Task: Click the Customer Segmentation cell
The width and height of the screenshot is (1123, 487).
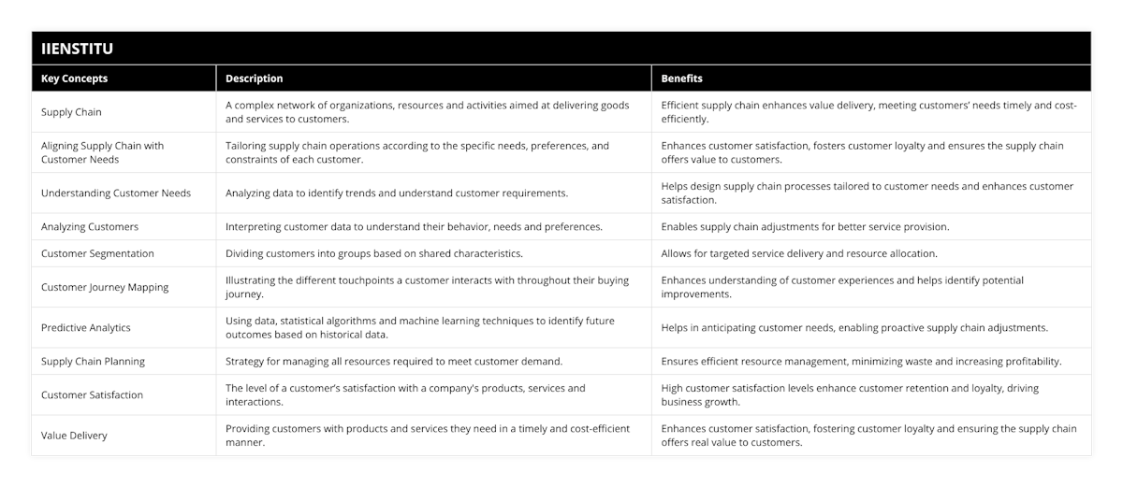Action: coord(98,253)
